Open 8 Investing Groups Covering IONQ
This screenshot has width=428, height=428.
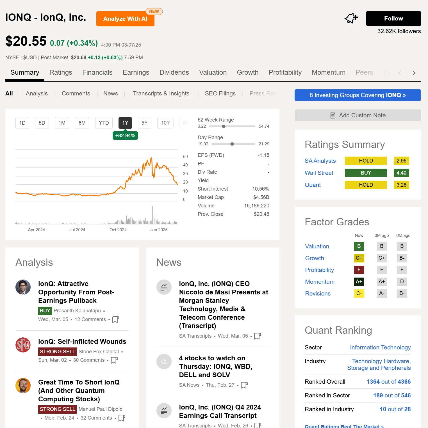[x=358, y=95]
